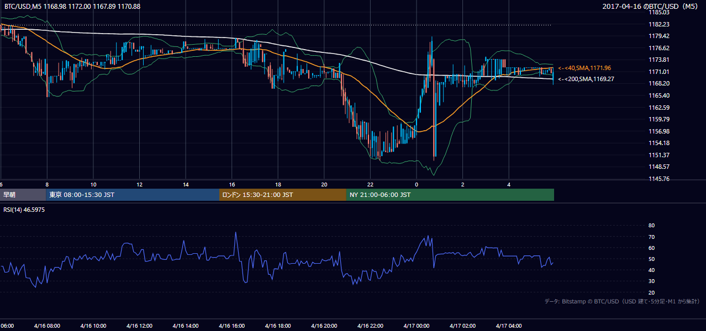Click price axis value 1162.59

point(658,108)
